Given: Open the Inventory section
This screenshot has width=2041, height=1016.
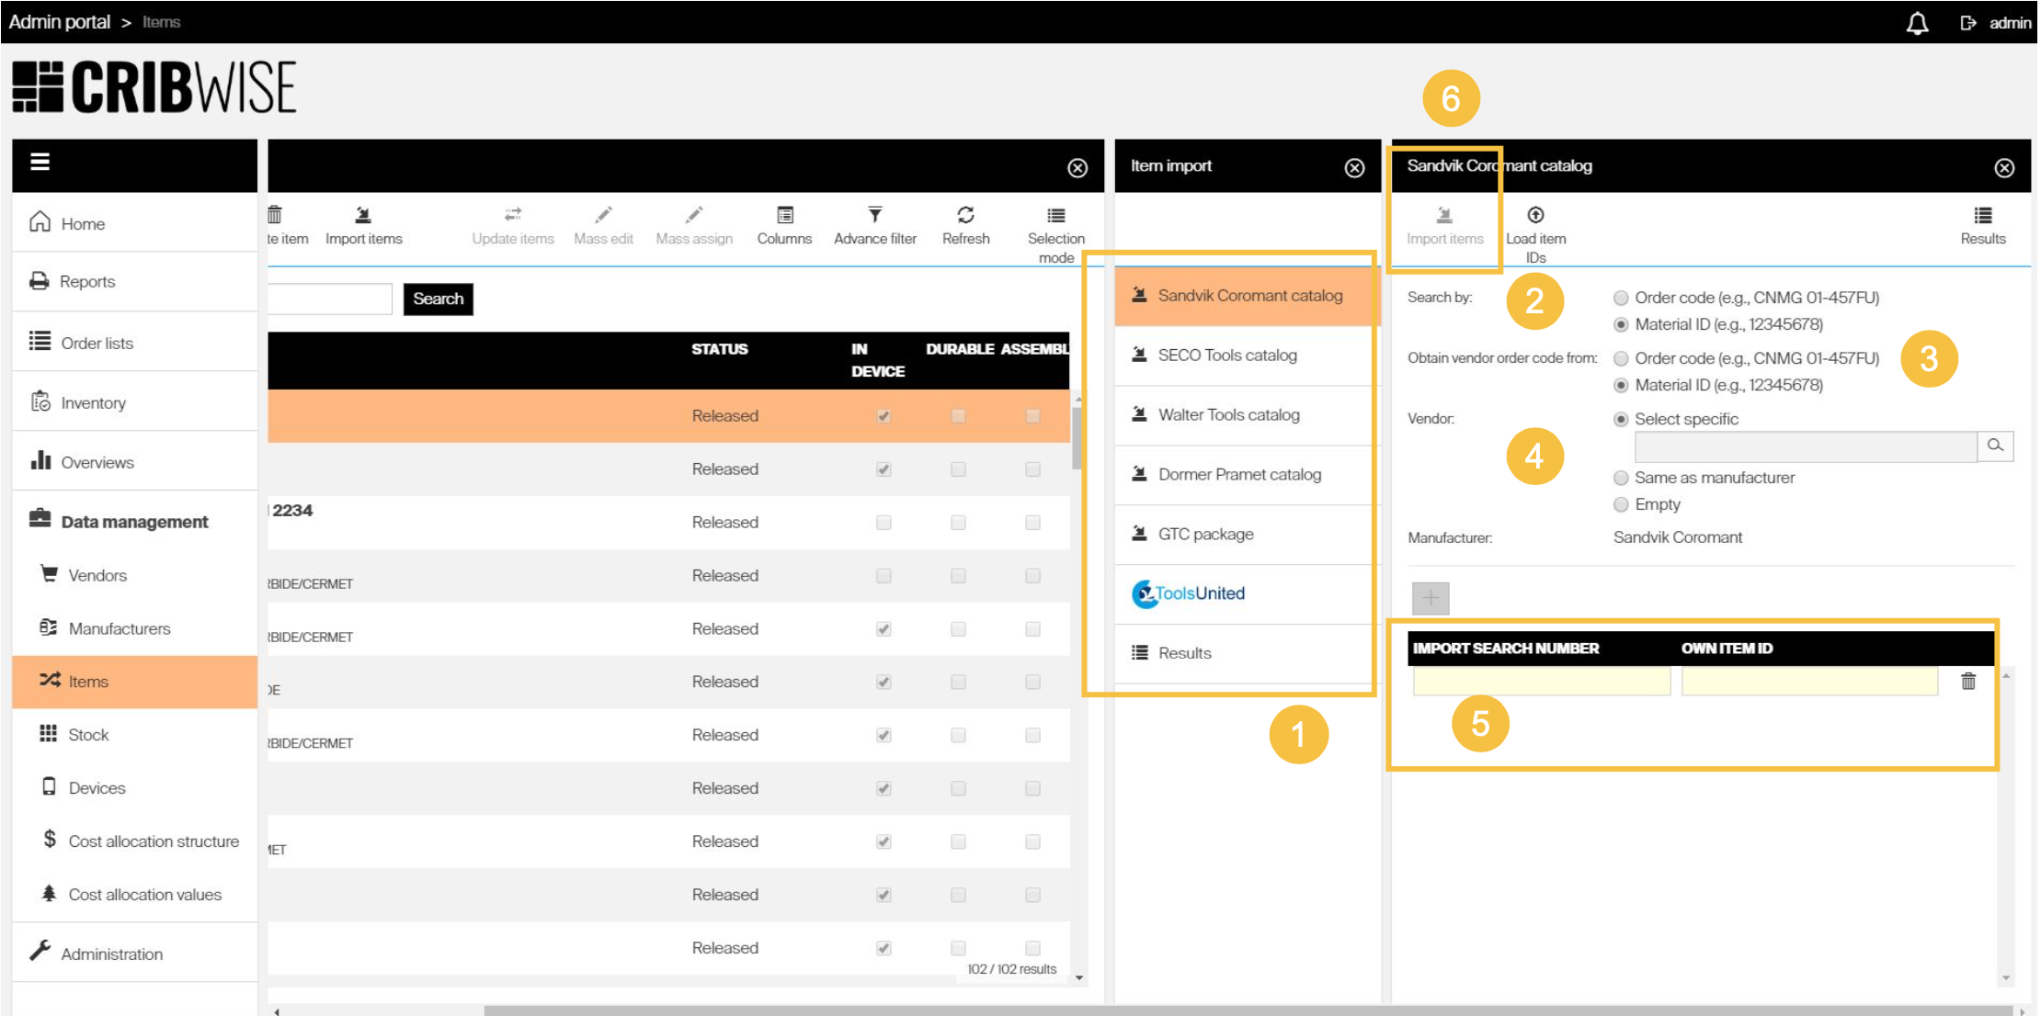Looking at the screenshot, I should pyautogui.click(x=134, y=402).
